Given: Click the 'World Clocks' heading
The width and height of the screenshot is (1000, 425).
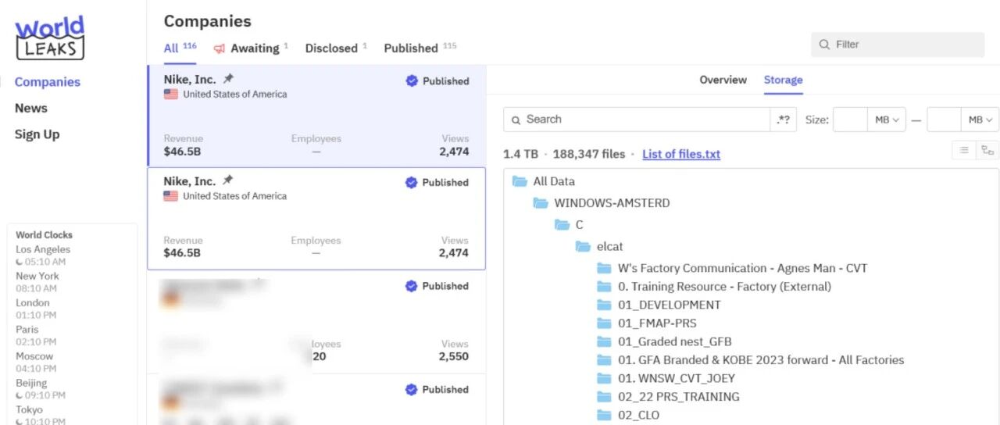Looking at the screenshot, I should coord(44,234).
